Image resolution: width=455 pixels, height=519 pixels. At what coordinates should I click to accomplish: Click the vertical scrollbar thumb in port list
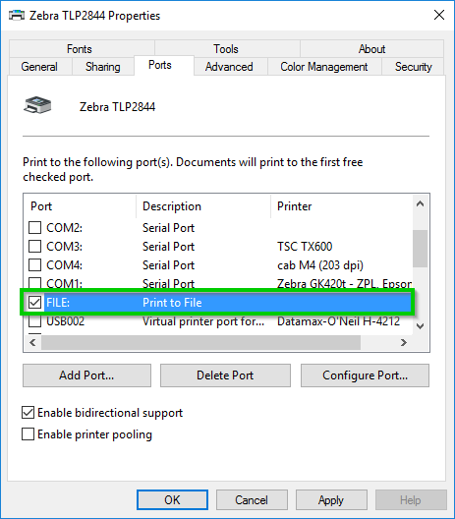pos(420,249)
